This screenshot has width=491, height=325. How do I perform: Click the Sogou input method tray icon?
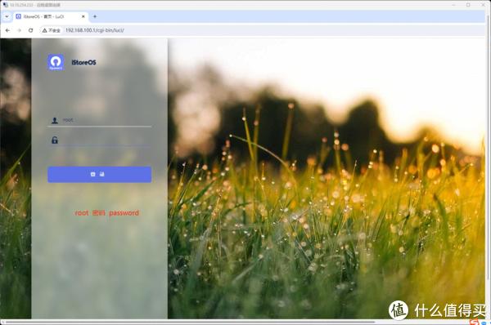pos(475,322)
